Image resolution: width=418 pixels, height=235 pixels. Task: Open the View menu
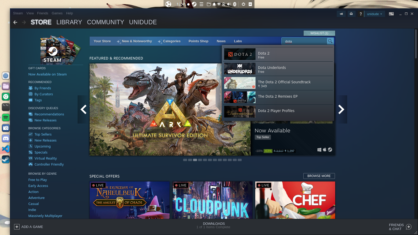pos(30,13)
